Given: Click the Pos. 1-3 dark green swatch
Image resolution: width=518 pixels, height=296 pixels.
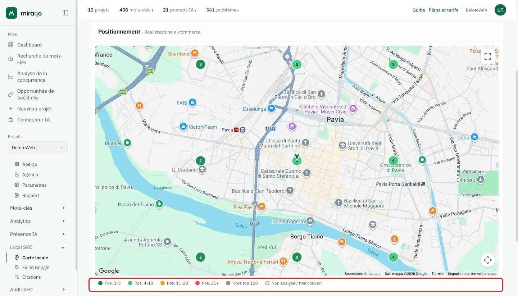Looking at the screenshot, I should point(100,283).
